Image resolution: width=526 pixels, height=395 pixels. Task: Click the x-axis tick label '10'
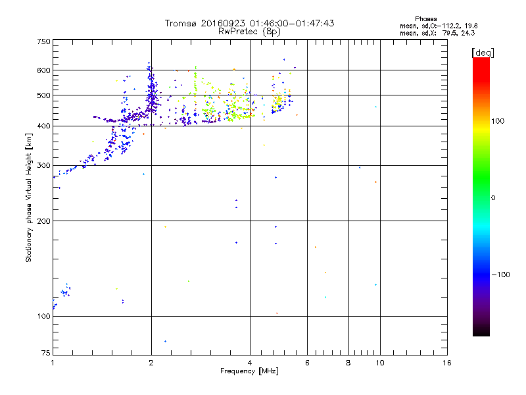[x=380, y=363]
